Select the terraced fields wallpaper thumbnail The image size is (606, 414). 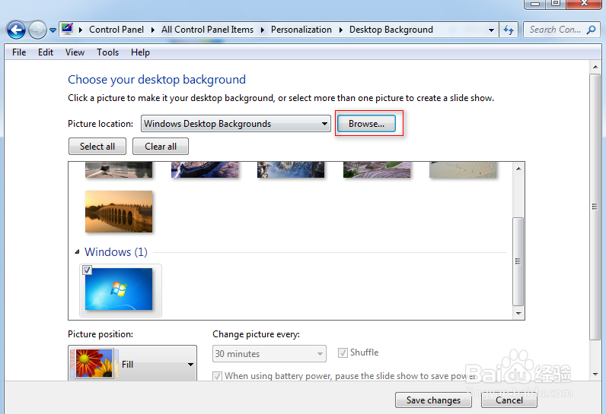377,169
